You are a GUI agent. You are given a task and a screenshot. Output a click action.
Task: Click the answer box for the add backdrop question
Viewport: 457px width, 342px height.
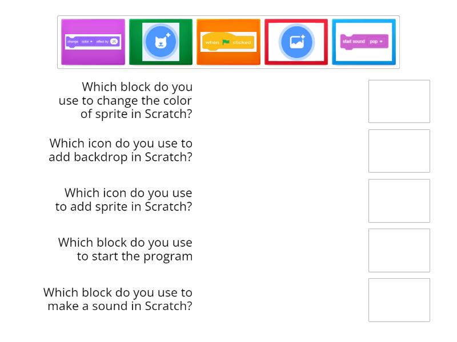(399, 151)
